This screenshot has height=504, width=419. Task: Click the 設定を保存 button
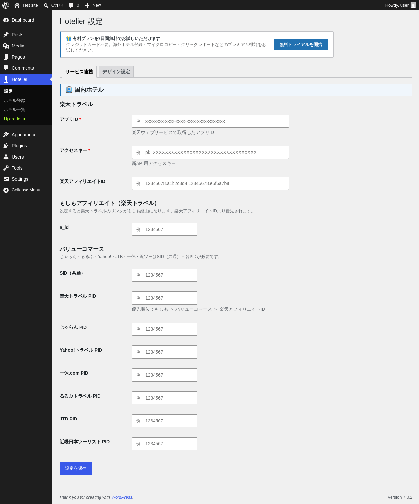coord(76,468)
